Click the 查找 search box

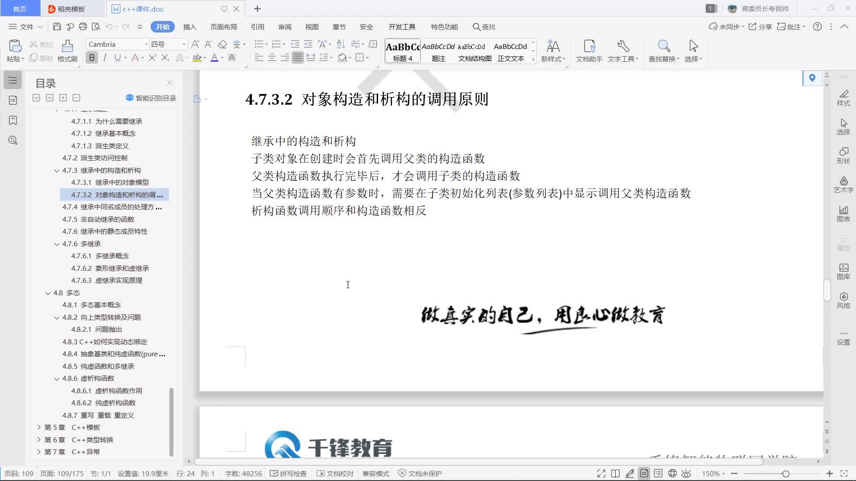click(x=484, y=27)
